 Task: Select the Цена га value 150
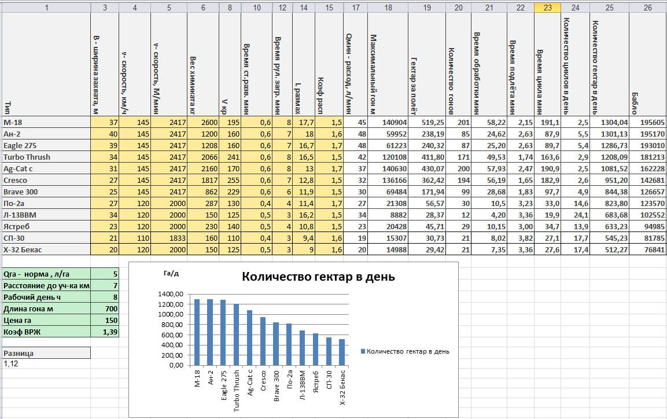105,320
